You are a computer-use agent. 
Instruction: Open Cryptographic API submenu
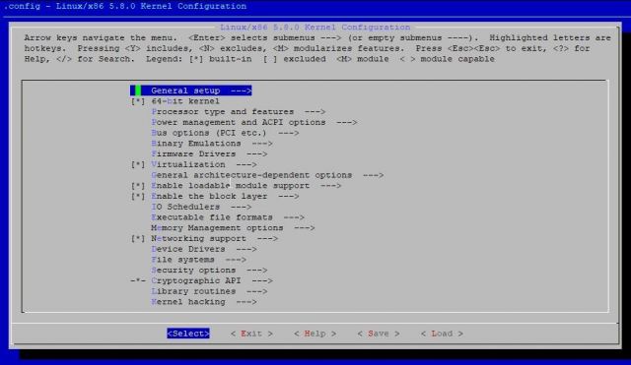(x=212, y=280)
